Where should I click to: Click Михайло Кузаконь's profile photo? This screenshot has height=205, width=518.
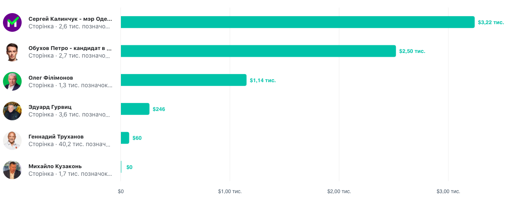12,170
